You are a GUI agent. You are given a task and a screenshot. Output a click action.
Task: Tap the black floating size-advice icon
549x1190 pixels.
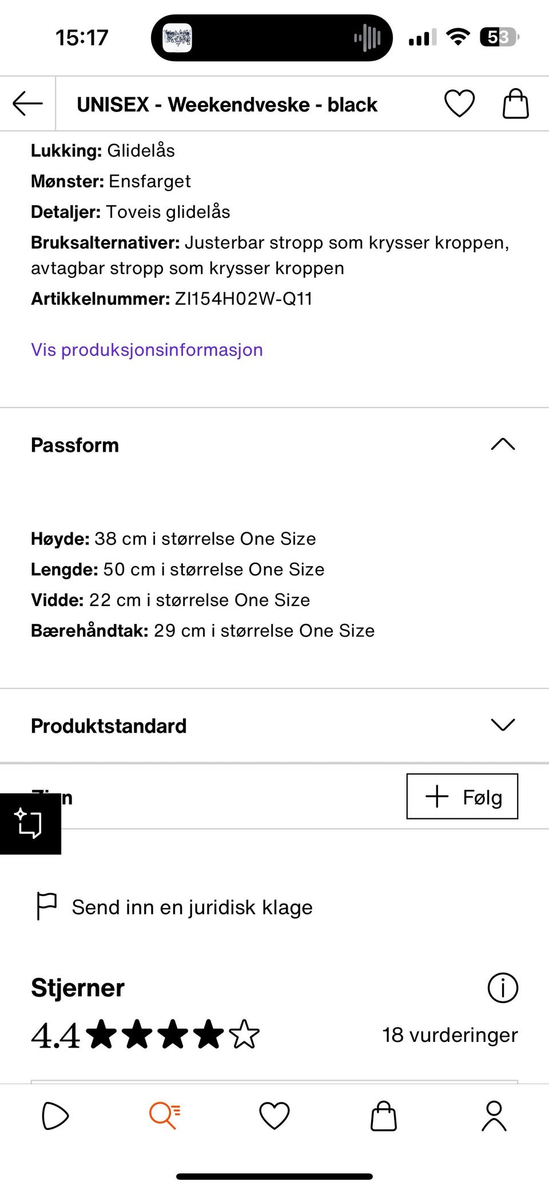click(30, 823)
